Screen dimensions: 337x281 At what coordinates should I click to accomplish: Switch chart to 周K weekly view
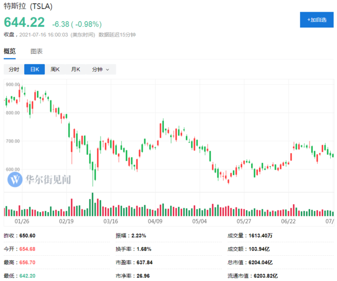click(x=55, y=69)
